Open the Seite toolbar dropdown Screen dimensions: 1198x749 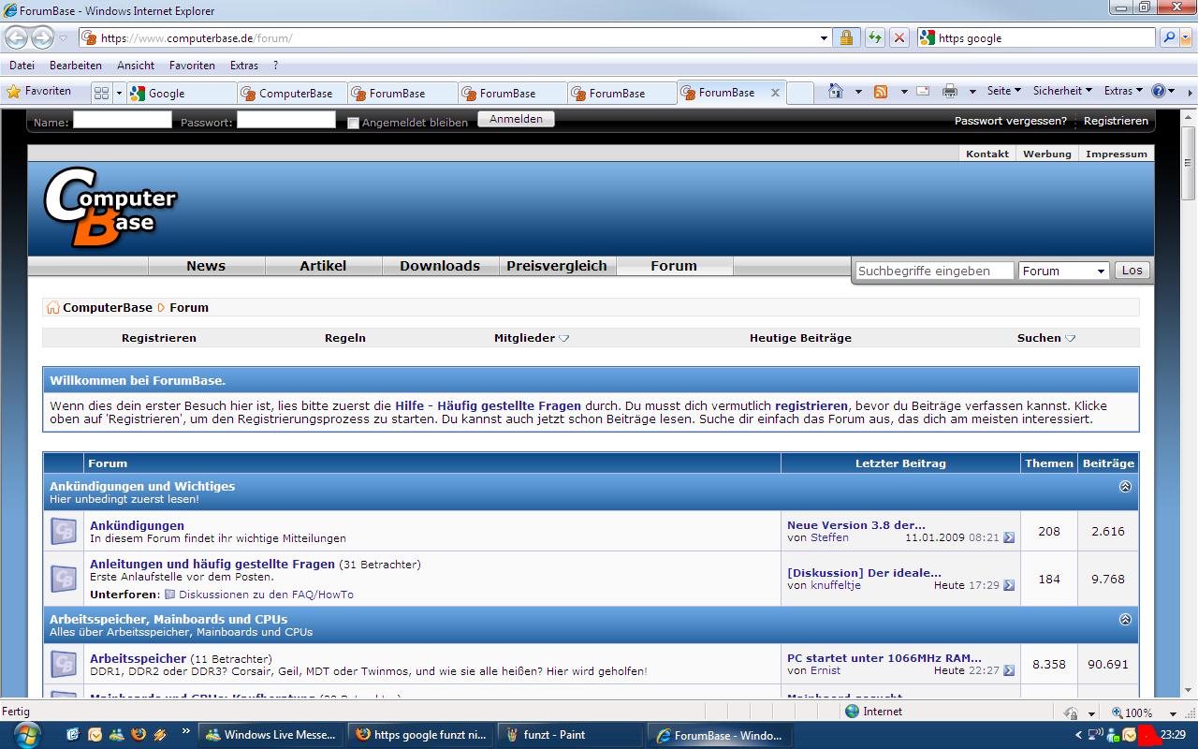(x=1003, y=91)
